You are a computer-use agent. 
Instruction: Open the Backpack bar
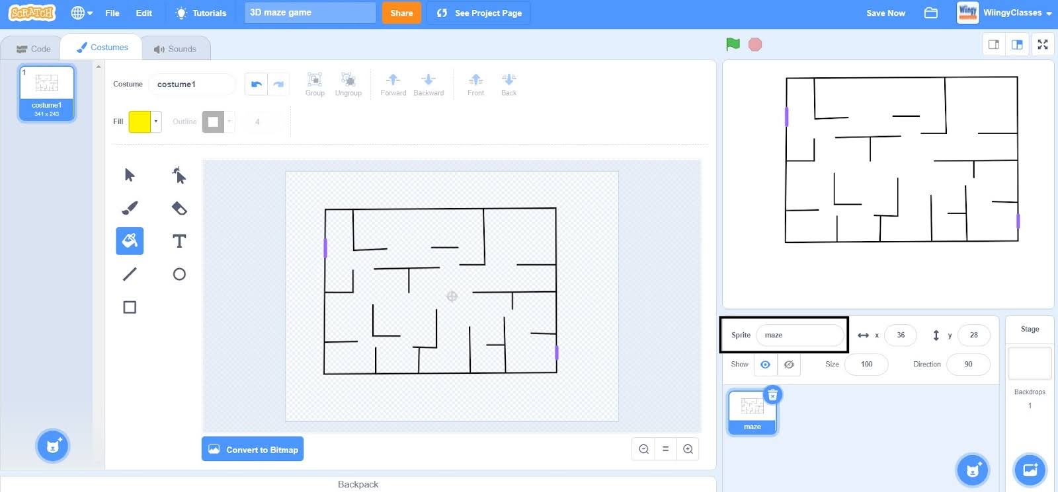coord(358,484)
